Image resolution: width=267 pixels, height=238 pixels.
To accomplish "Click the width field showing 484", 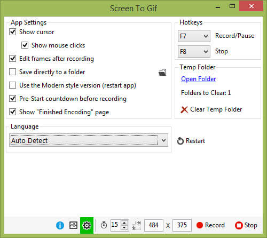I will point(154,225).
